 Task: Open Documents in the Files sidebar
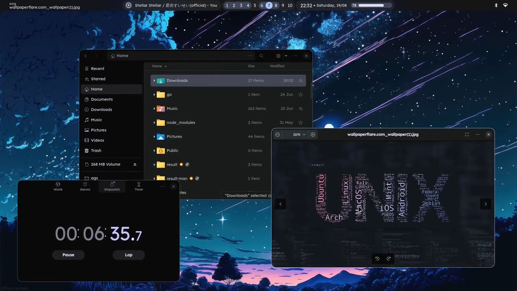click(111, 99)
